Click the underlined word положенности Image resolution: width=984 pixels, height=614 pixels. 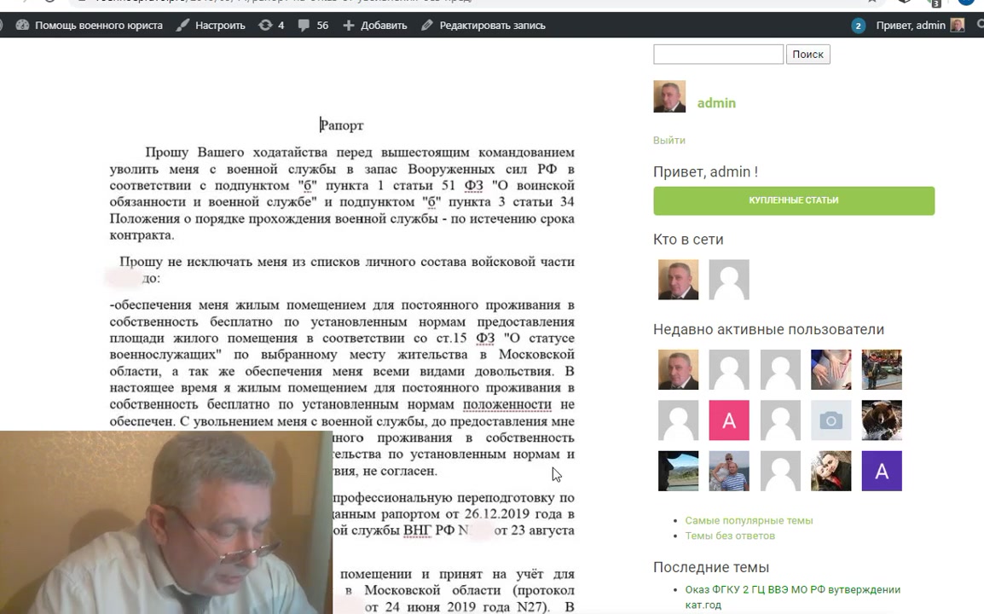click(507, 405)
